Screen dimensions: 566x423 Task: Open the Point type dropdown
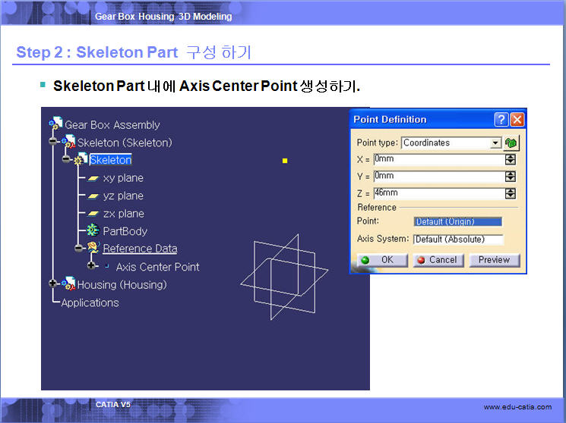[495, 143]
